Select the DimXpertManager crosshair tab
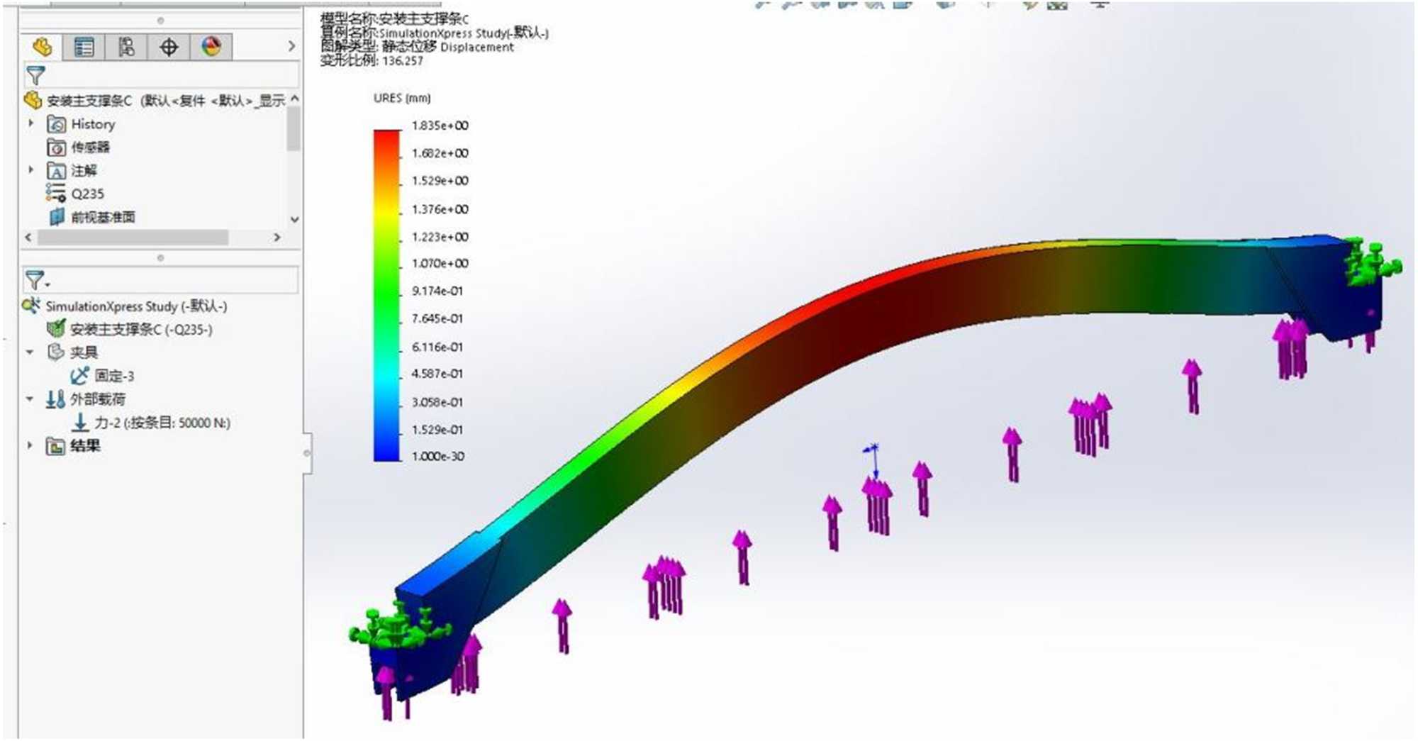Viewport: 1418px width, 741px height. pos(169,48)
